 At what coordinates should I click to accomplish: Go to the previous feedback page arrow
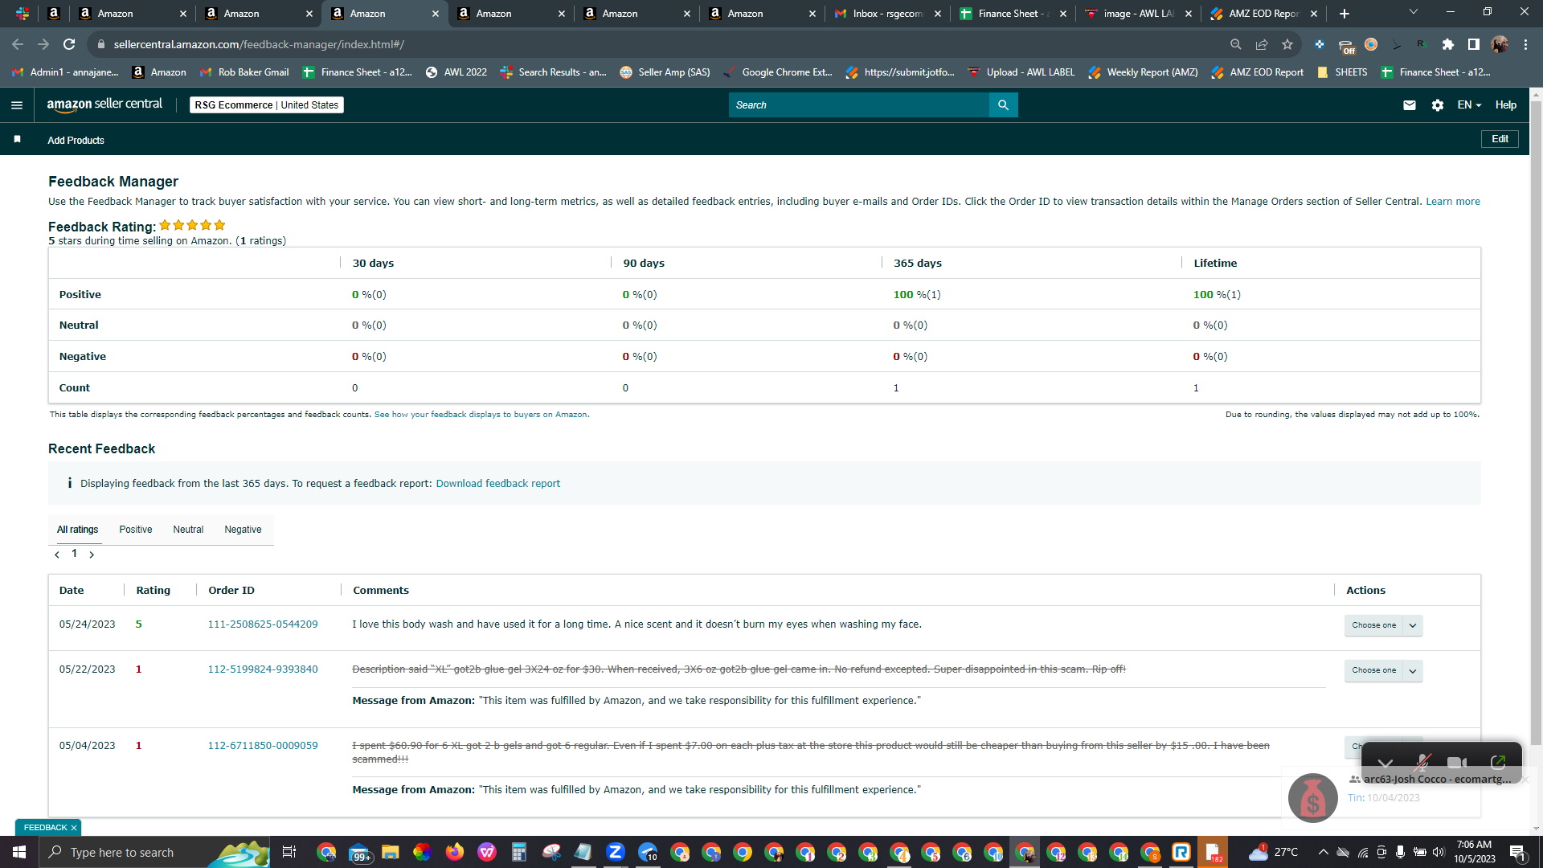click(57, 555)
